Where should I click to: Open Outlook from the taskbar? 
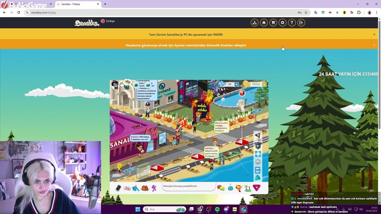[x=243, y=209]
